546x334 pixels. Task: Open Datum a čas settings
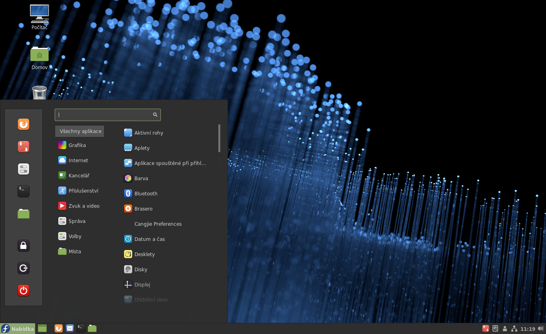(x=149, y=239)
